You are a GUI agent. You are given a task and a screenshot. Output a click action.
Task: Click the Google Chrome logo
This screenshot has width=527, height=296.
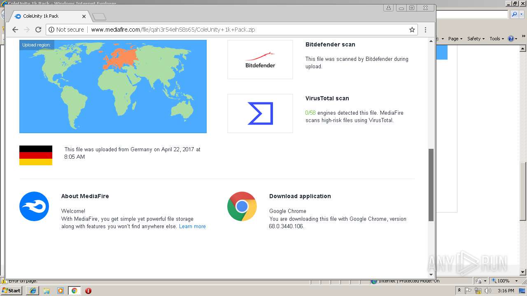[242, 206]
